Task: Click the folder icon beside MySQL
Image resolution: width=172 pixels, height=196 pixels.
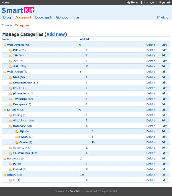Action: point(17,137)
